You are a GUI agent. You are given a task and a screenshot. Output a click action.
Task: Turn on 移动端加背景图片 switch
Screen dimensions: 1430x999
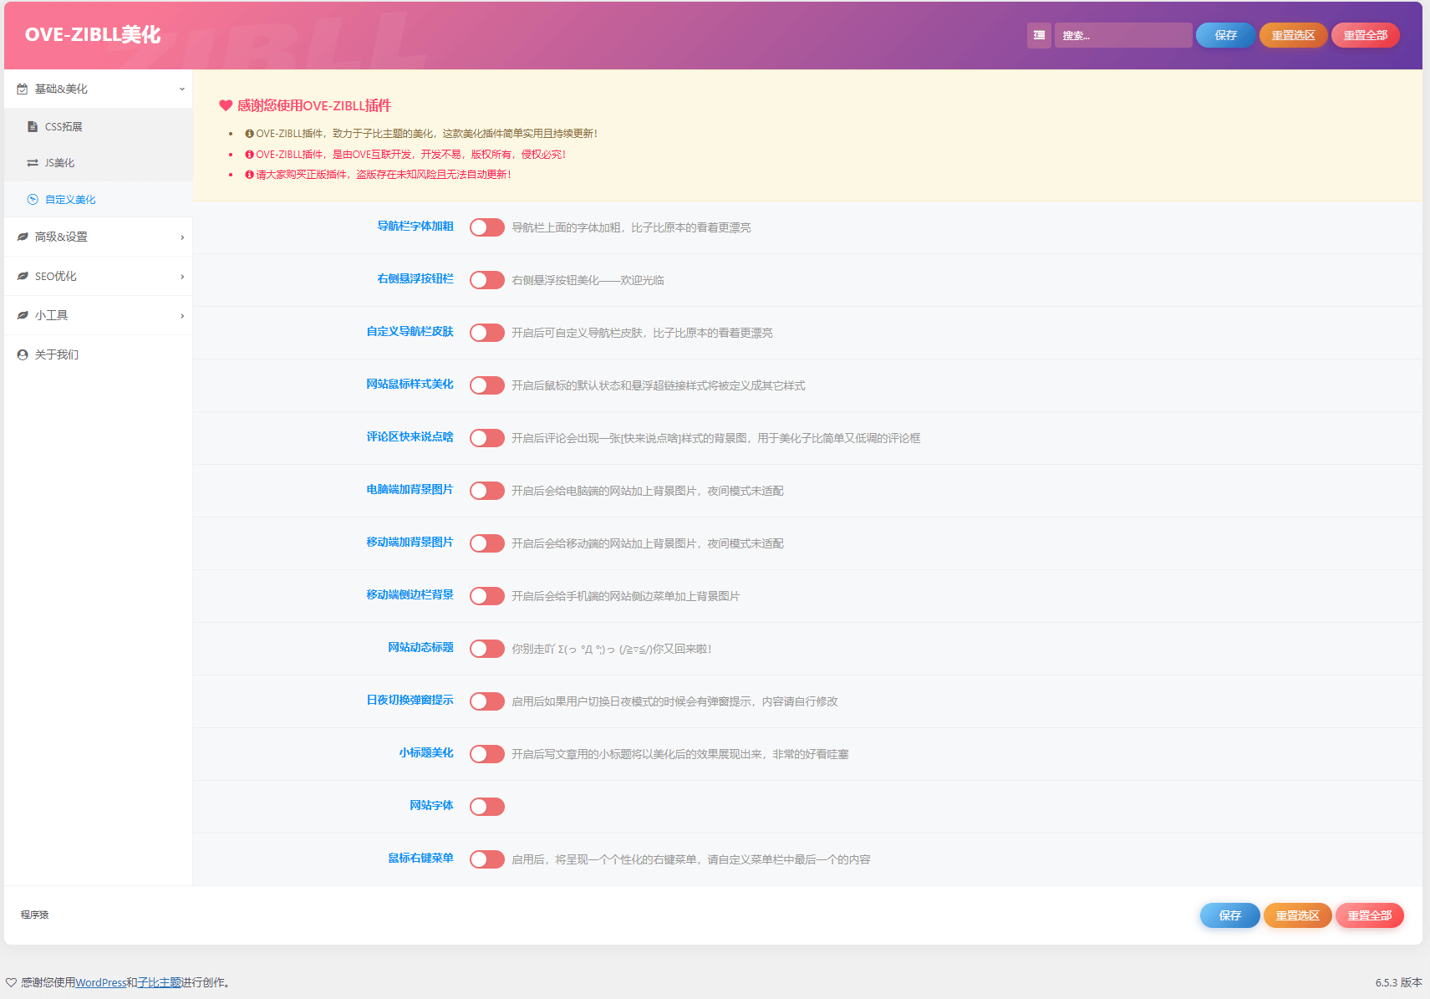[486, 543]
